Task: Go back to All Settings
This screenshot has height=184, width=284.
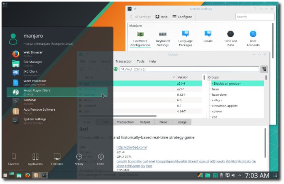Action: tap(140, 17)
